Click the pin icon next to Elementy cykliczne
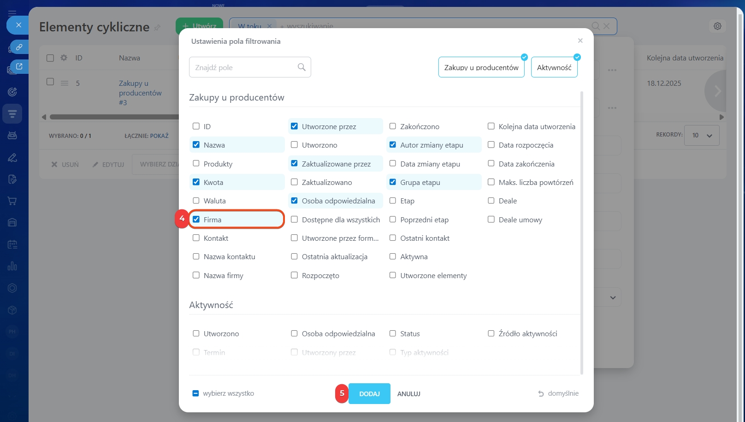The height and width of the screenshot is (422, 745). pyautogui.click(x=157, y=28)
